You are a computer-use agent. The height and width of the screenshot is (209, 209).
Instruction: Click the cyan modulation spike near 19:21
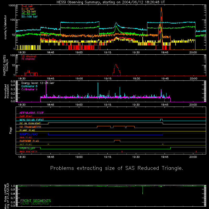tap(120, 92)
